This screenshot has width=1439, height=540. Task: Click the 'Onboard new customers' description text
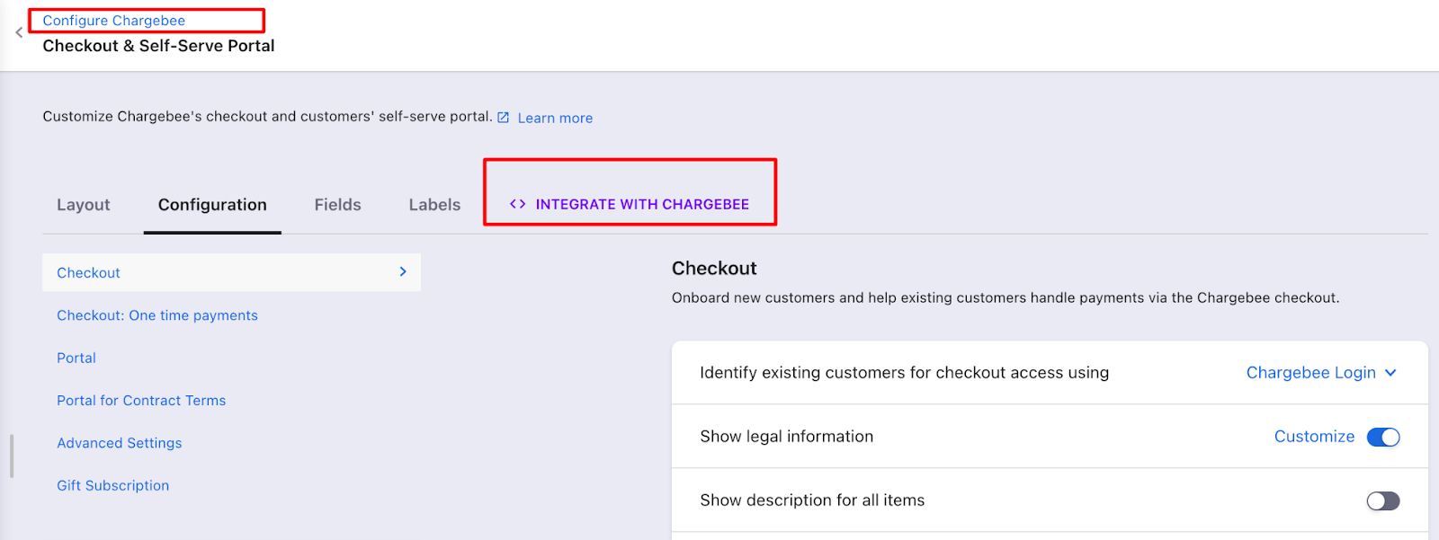point(1006,298)
